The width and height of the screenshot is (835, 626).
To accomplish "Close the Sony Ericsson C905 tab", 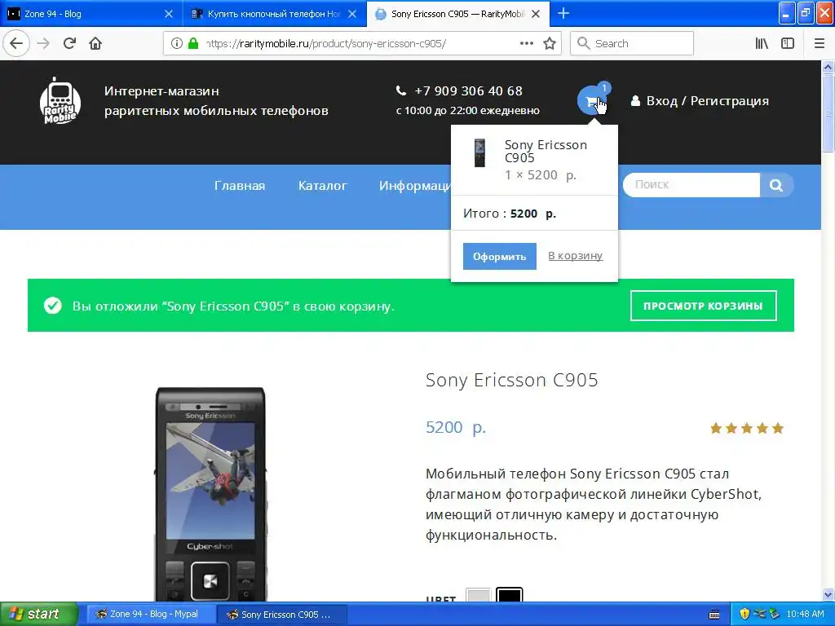I will coord(536,13).
